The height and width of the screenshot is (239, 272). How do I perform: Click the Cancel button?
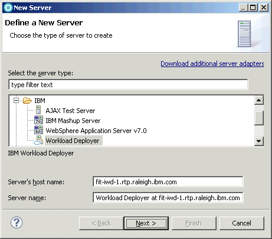point(241,223)
